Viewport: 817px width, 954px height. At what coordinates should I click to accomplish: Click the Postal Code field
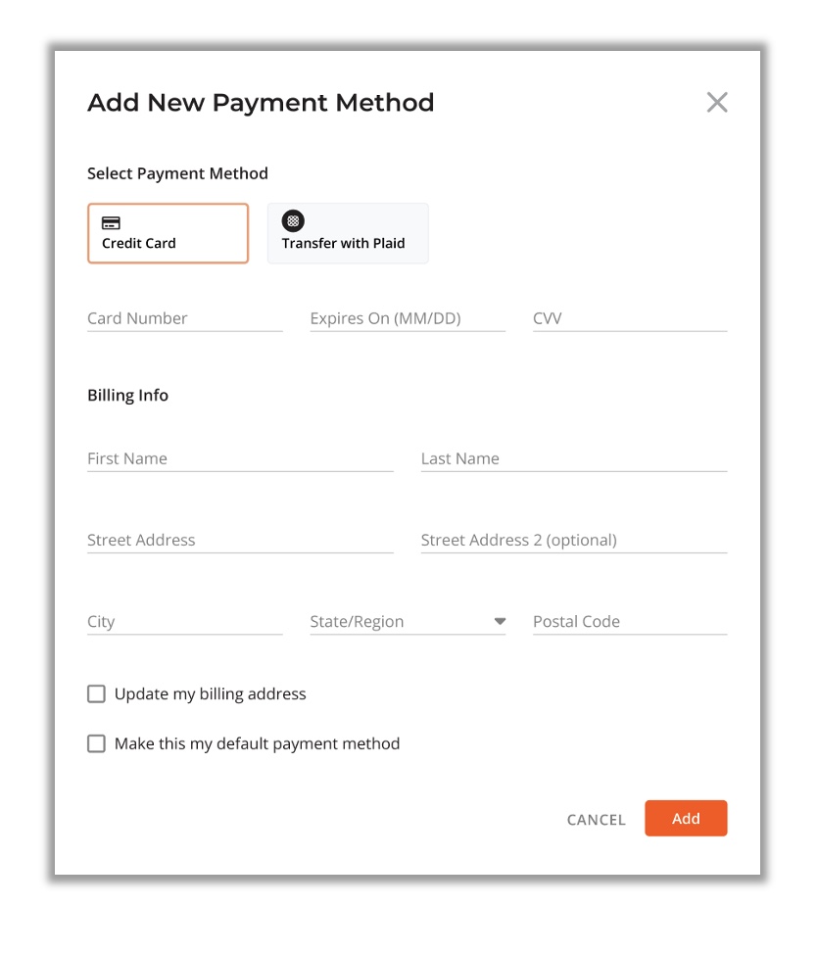tap(629, 622)
